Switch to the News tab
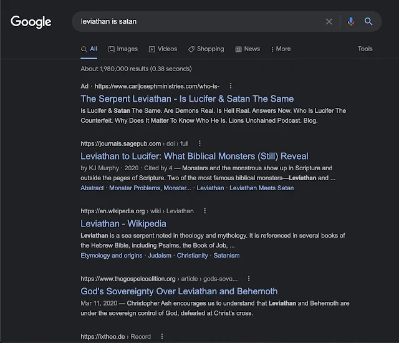 coord(248,49)
